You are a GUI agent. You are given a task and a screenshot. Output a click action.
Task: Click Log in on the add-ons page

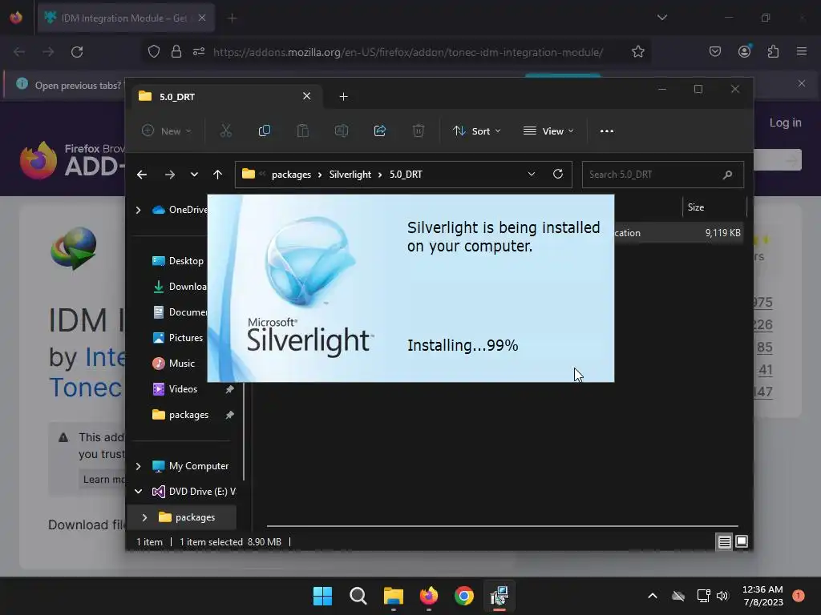786,123
